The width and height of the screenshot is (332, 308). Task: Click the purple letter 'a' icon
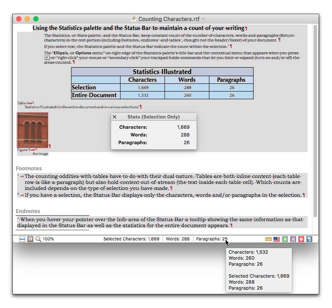pos(293,239)
